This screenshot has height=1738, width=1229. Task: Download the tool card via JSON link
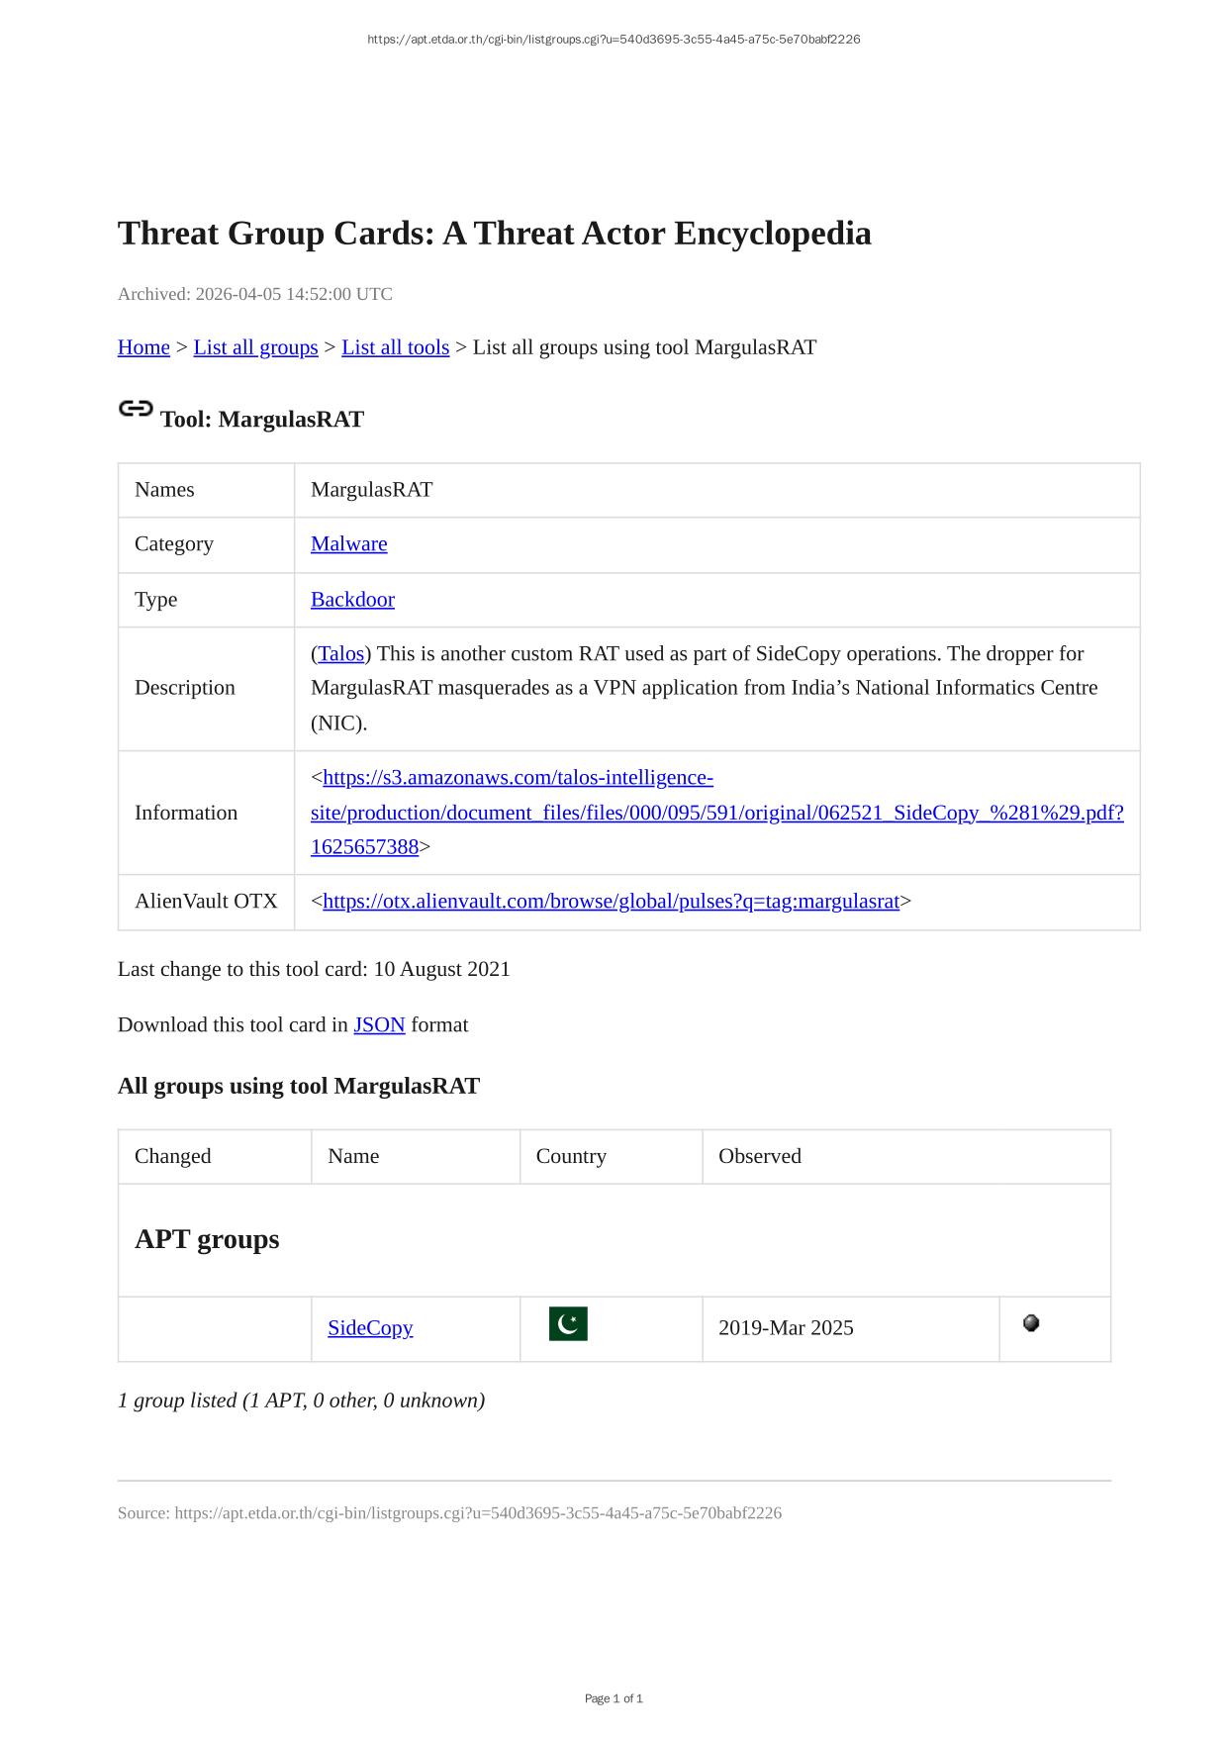tap(379, 1025)
